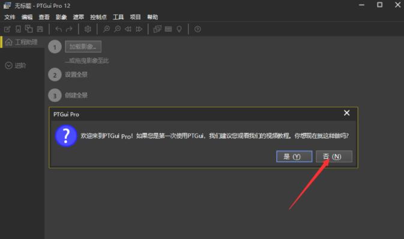This screenshot has height=239, width=404.
Task: Click the redo arrow icon
Action: 69,29
